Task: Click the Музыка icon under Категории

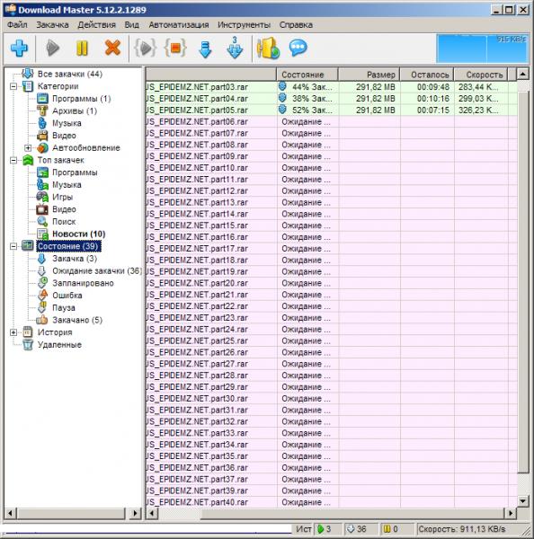Action: point(42,123)
